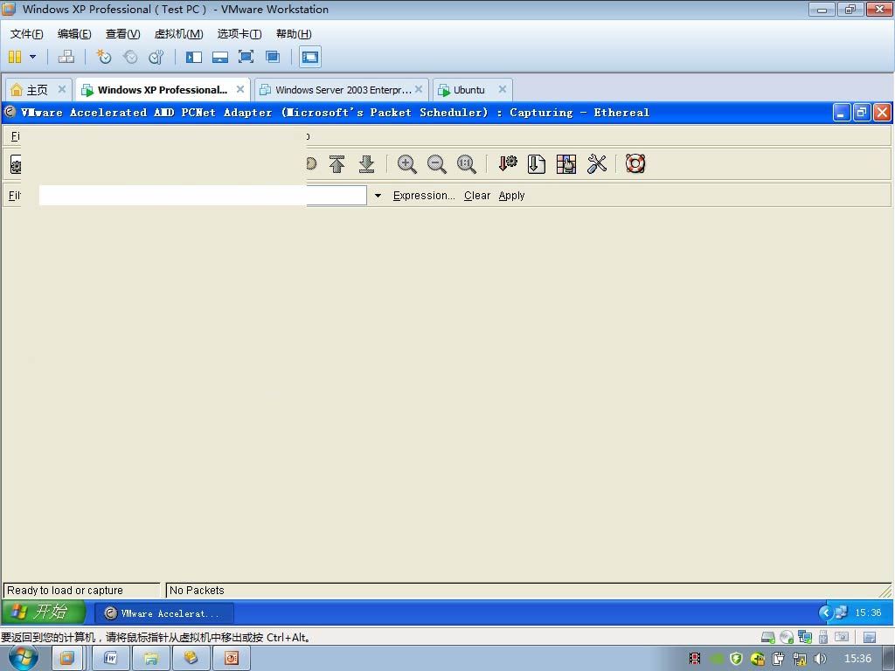The height and width of the screenshot is (671, 895).
Task: Click VMware network adapter status icon
Action: pyautogui.click(x=805, y=637)
